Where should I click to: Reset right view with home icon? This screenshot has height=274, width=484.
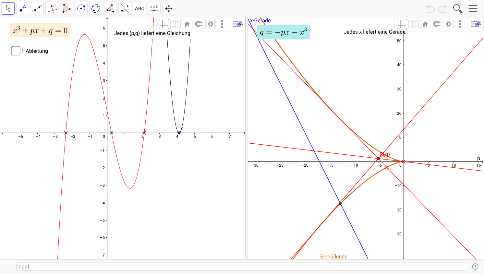click(x=425, y=24)
